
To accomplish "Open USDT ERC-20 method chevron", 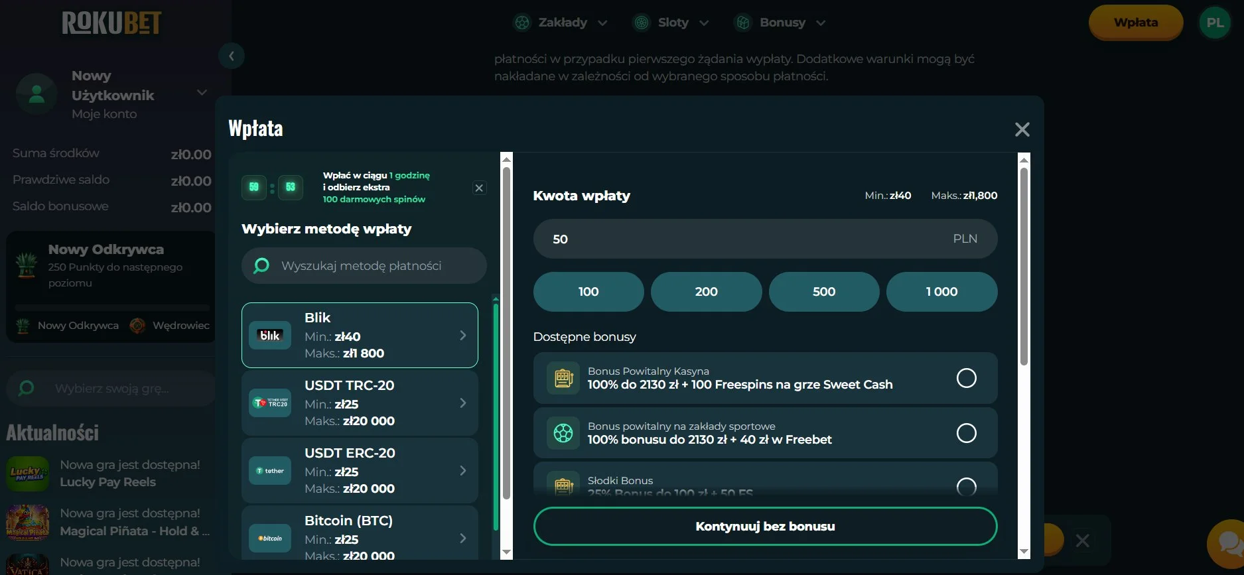I will [x=463, y=471].
